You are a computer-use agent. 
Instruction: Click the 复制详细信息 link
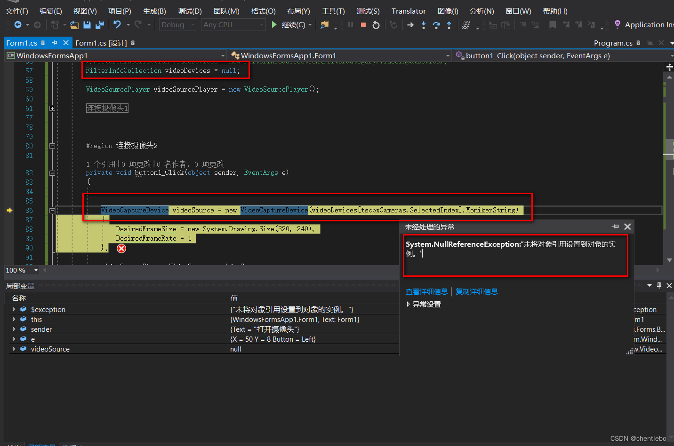pos(477,291)
